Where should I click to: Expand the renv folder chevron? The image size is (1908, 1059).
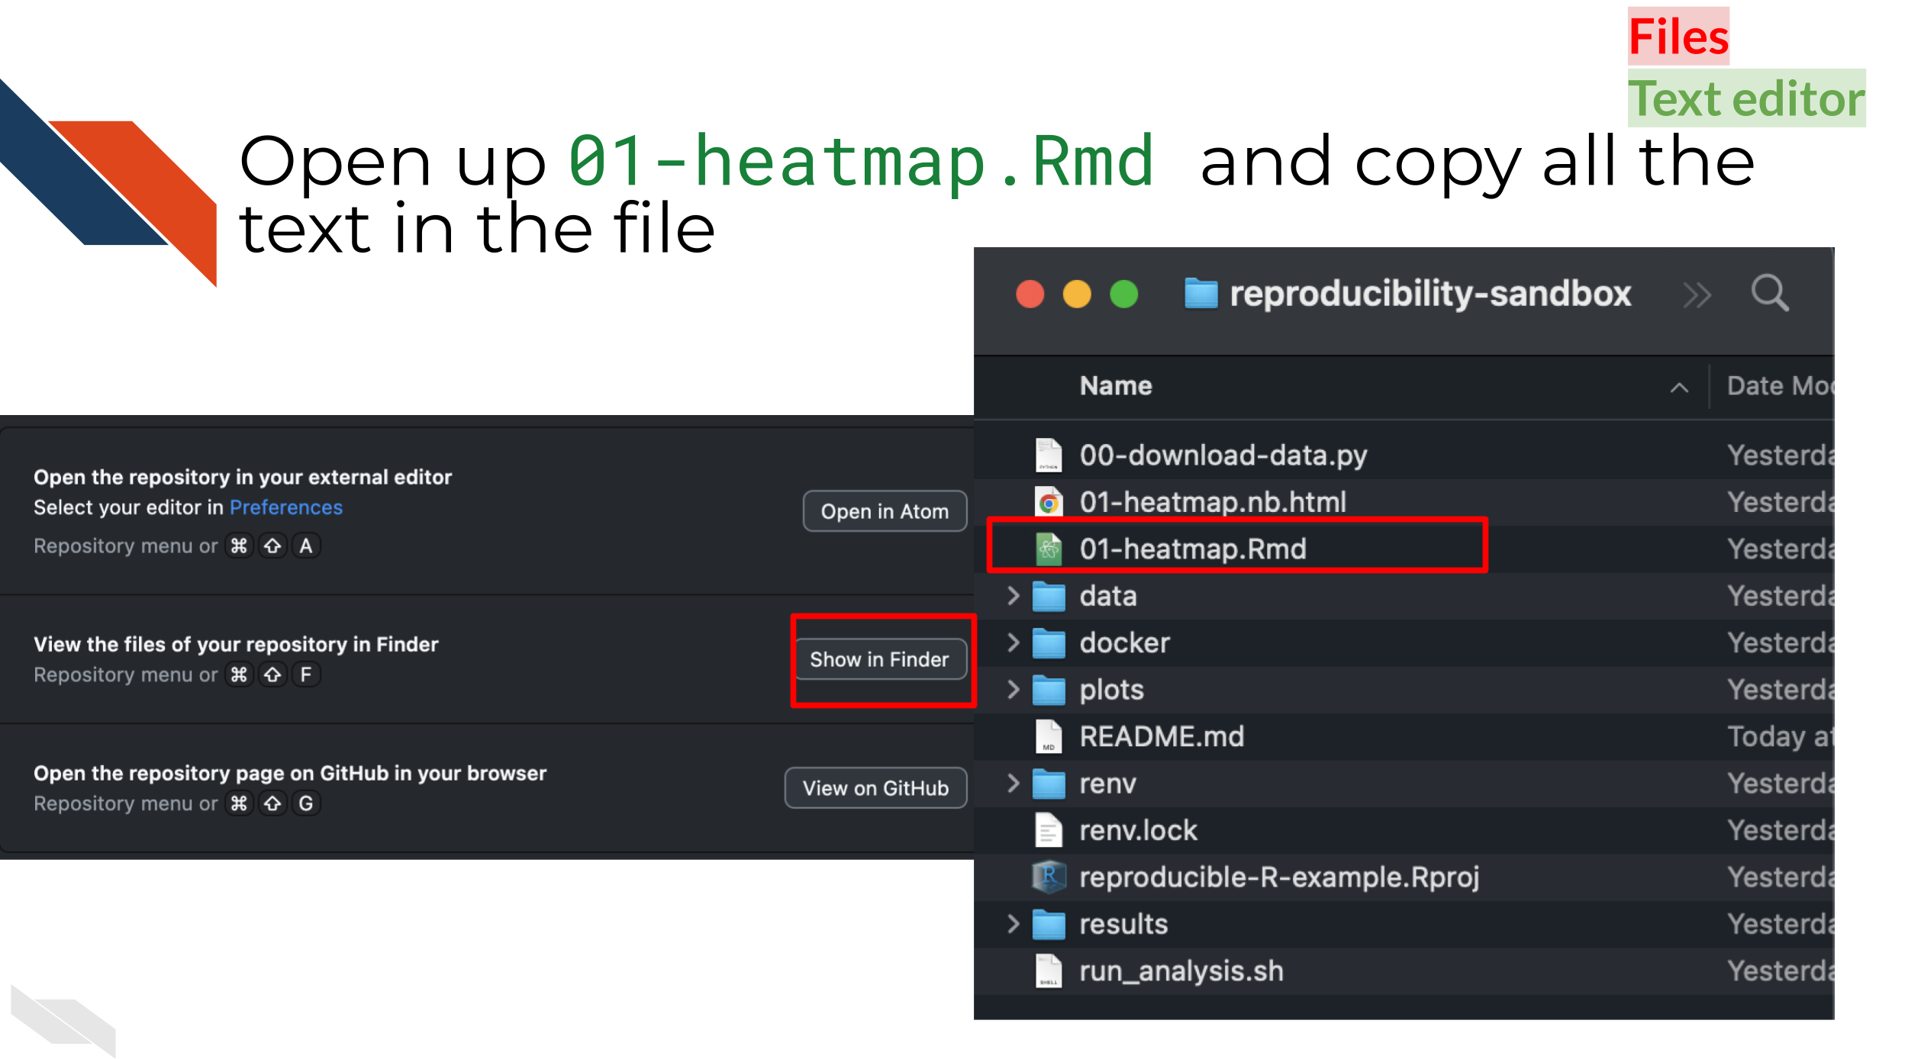1013,784
